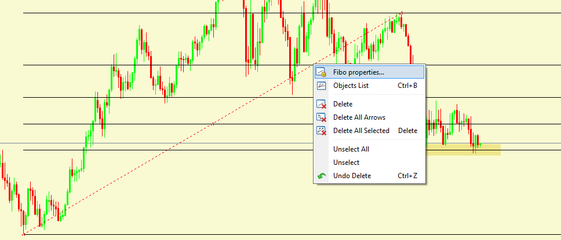
Task: Open Fibo properties... from the context menu
Action: (358, 72)
